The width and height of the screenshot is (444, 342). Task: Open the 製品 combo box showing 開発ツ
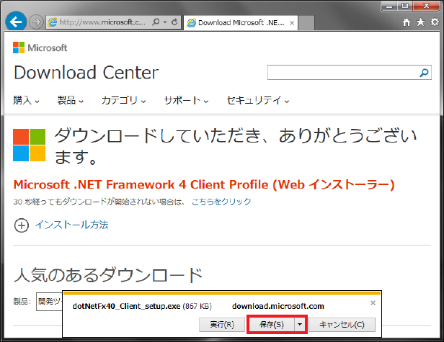click(50, 302)
